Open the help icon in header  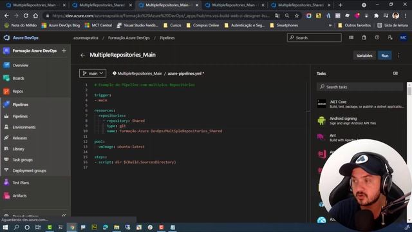click(377, 37)
